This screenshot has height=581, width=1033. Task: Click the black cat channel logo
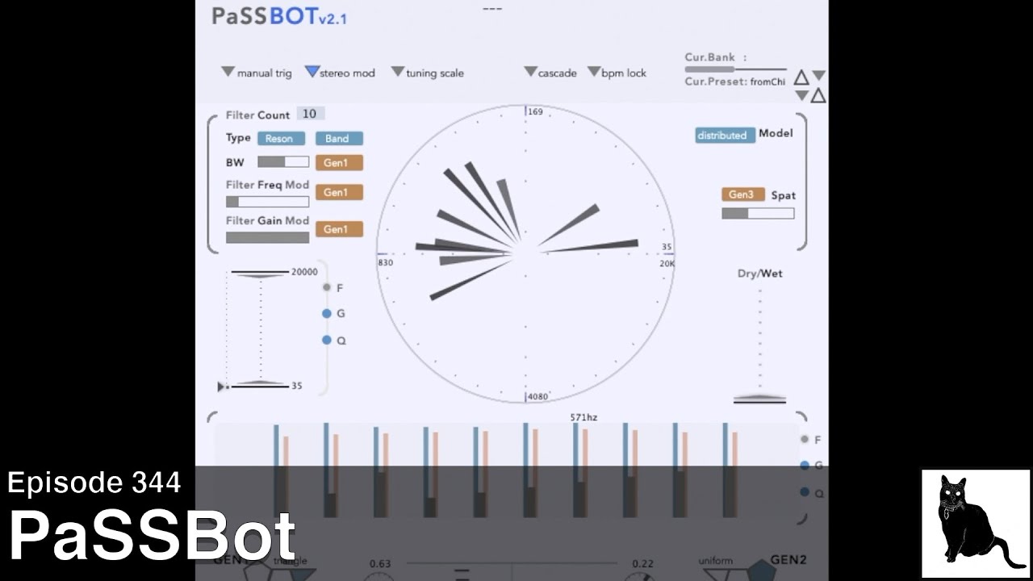[x=975, y=524]
